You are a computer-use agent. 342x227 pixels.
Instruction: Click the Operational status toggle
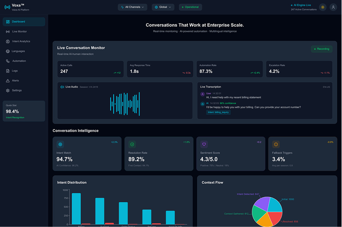(x=190, y=7)
